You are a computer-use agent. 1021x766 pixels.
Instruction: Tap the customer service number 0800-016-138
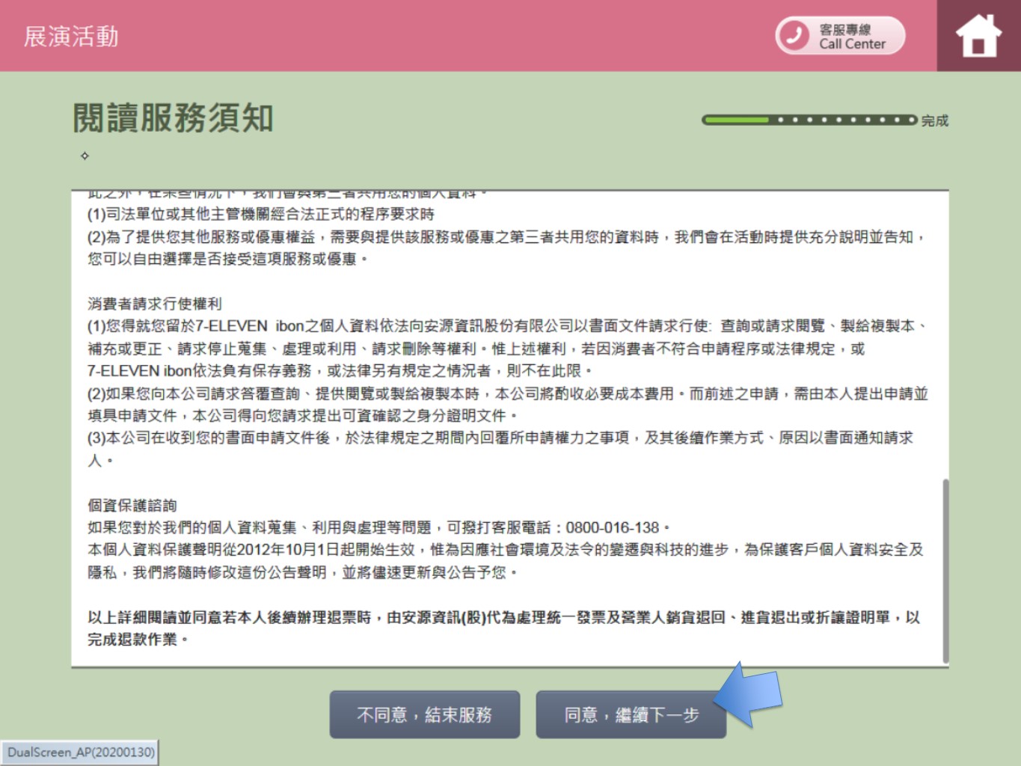[x=612, y=528]
